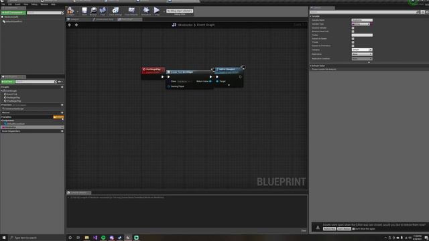Viewport: 429px width, 241px height.
Task: Click second restore-assets notification button
Action: tap(344, 229)
